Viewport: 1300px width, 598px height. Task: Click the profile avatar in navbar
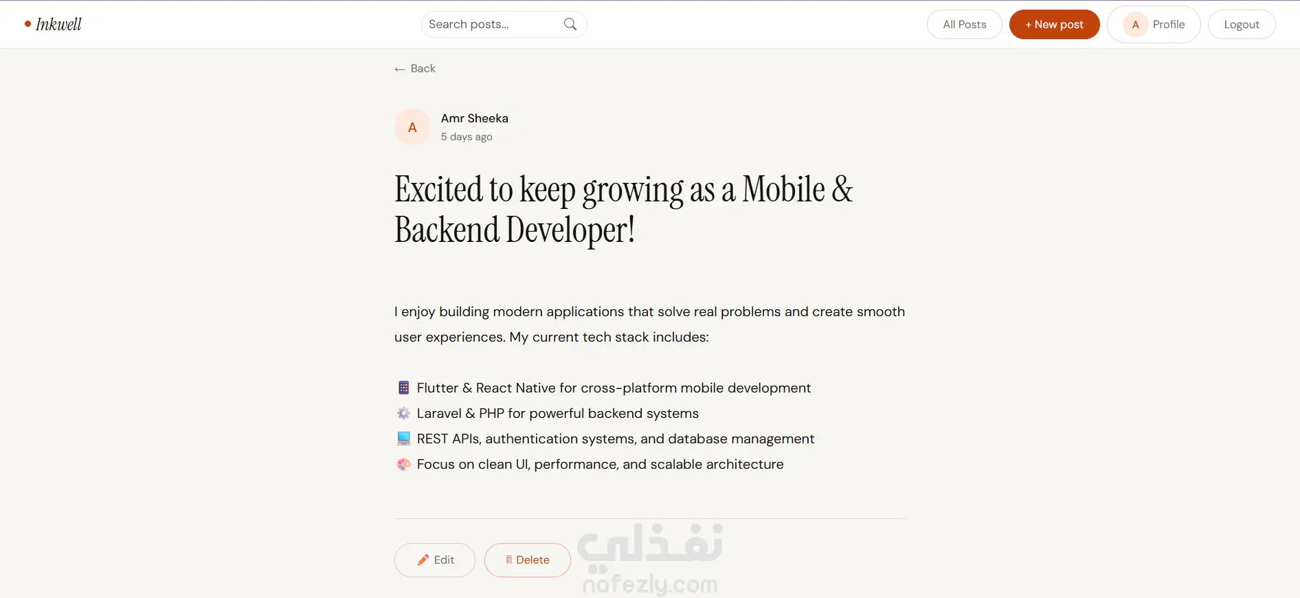click(x=1135, y=25)
